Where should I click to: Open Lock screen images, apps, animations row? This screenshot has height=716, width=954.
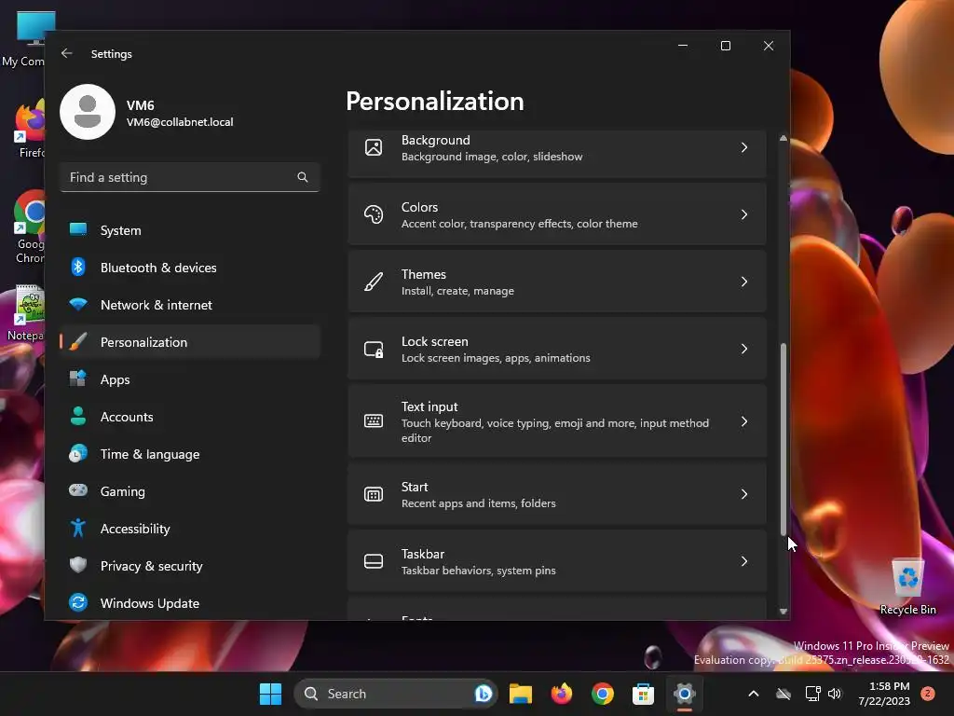click(557, 349)
